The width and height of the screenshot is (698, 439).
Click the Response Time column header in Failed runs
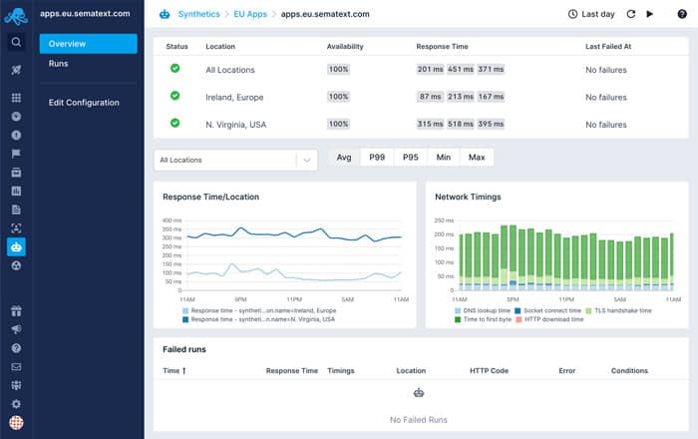coord(292,370)
